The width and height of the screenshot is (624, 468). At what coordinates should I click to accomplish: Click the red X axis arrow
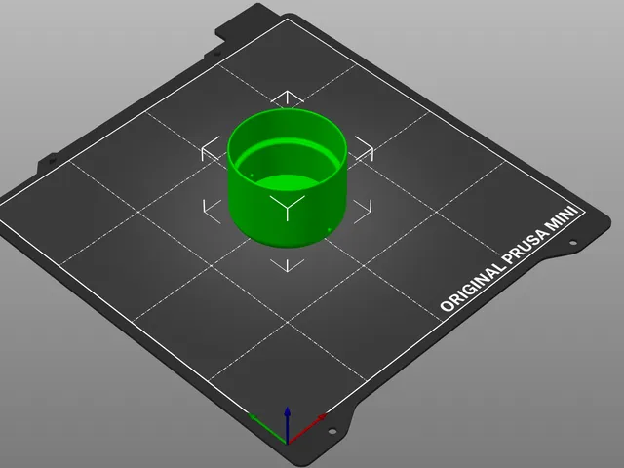pos(307,428)
